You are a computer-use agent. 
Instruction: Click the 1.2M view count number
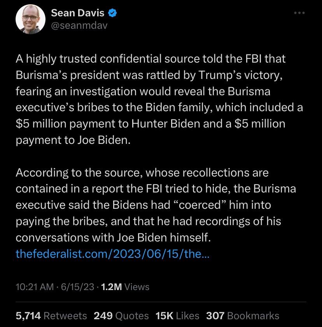point(111,287)
